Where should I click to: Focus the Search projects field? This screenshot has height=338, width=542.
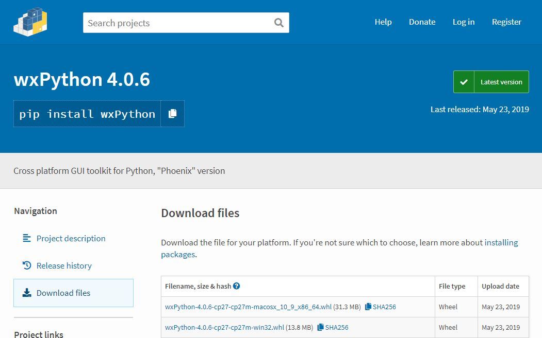point(186,23)
